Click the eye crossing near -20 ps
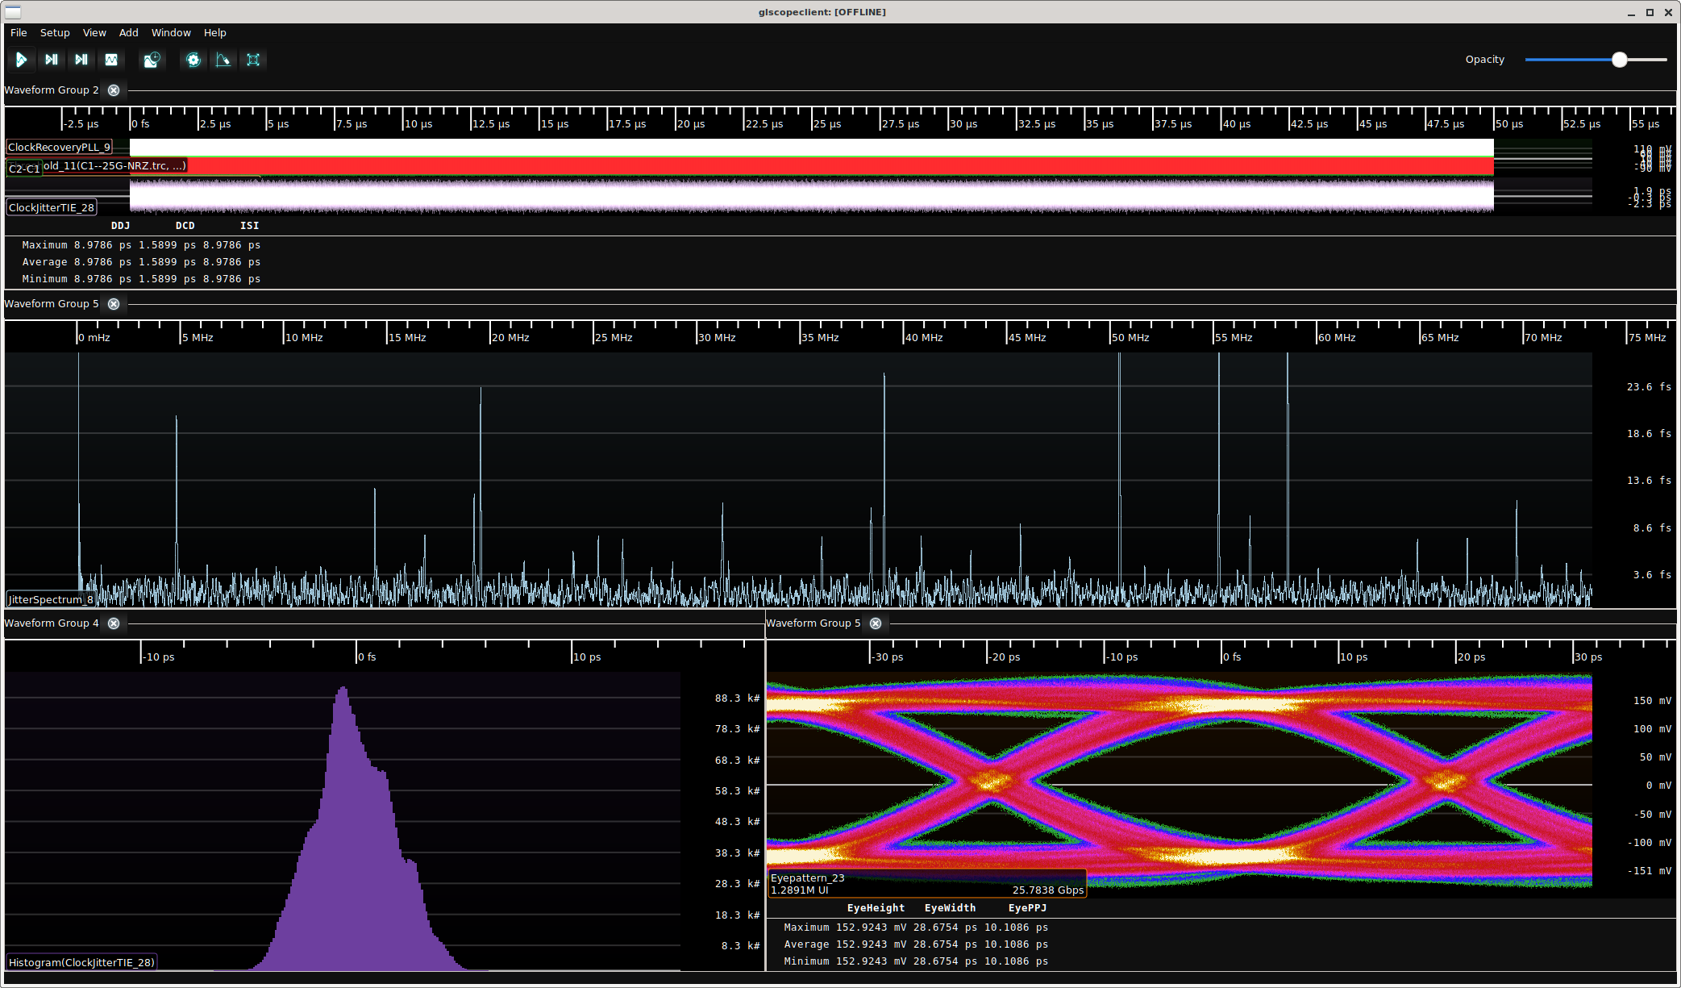This screenshot has width=1681, height=988. (x=988, y=781)
